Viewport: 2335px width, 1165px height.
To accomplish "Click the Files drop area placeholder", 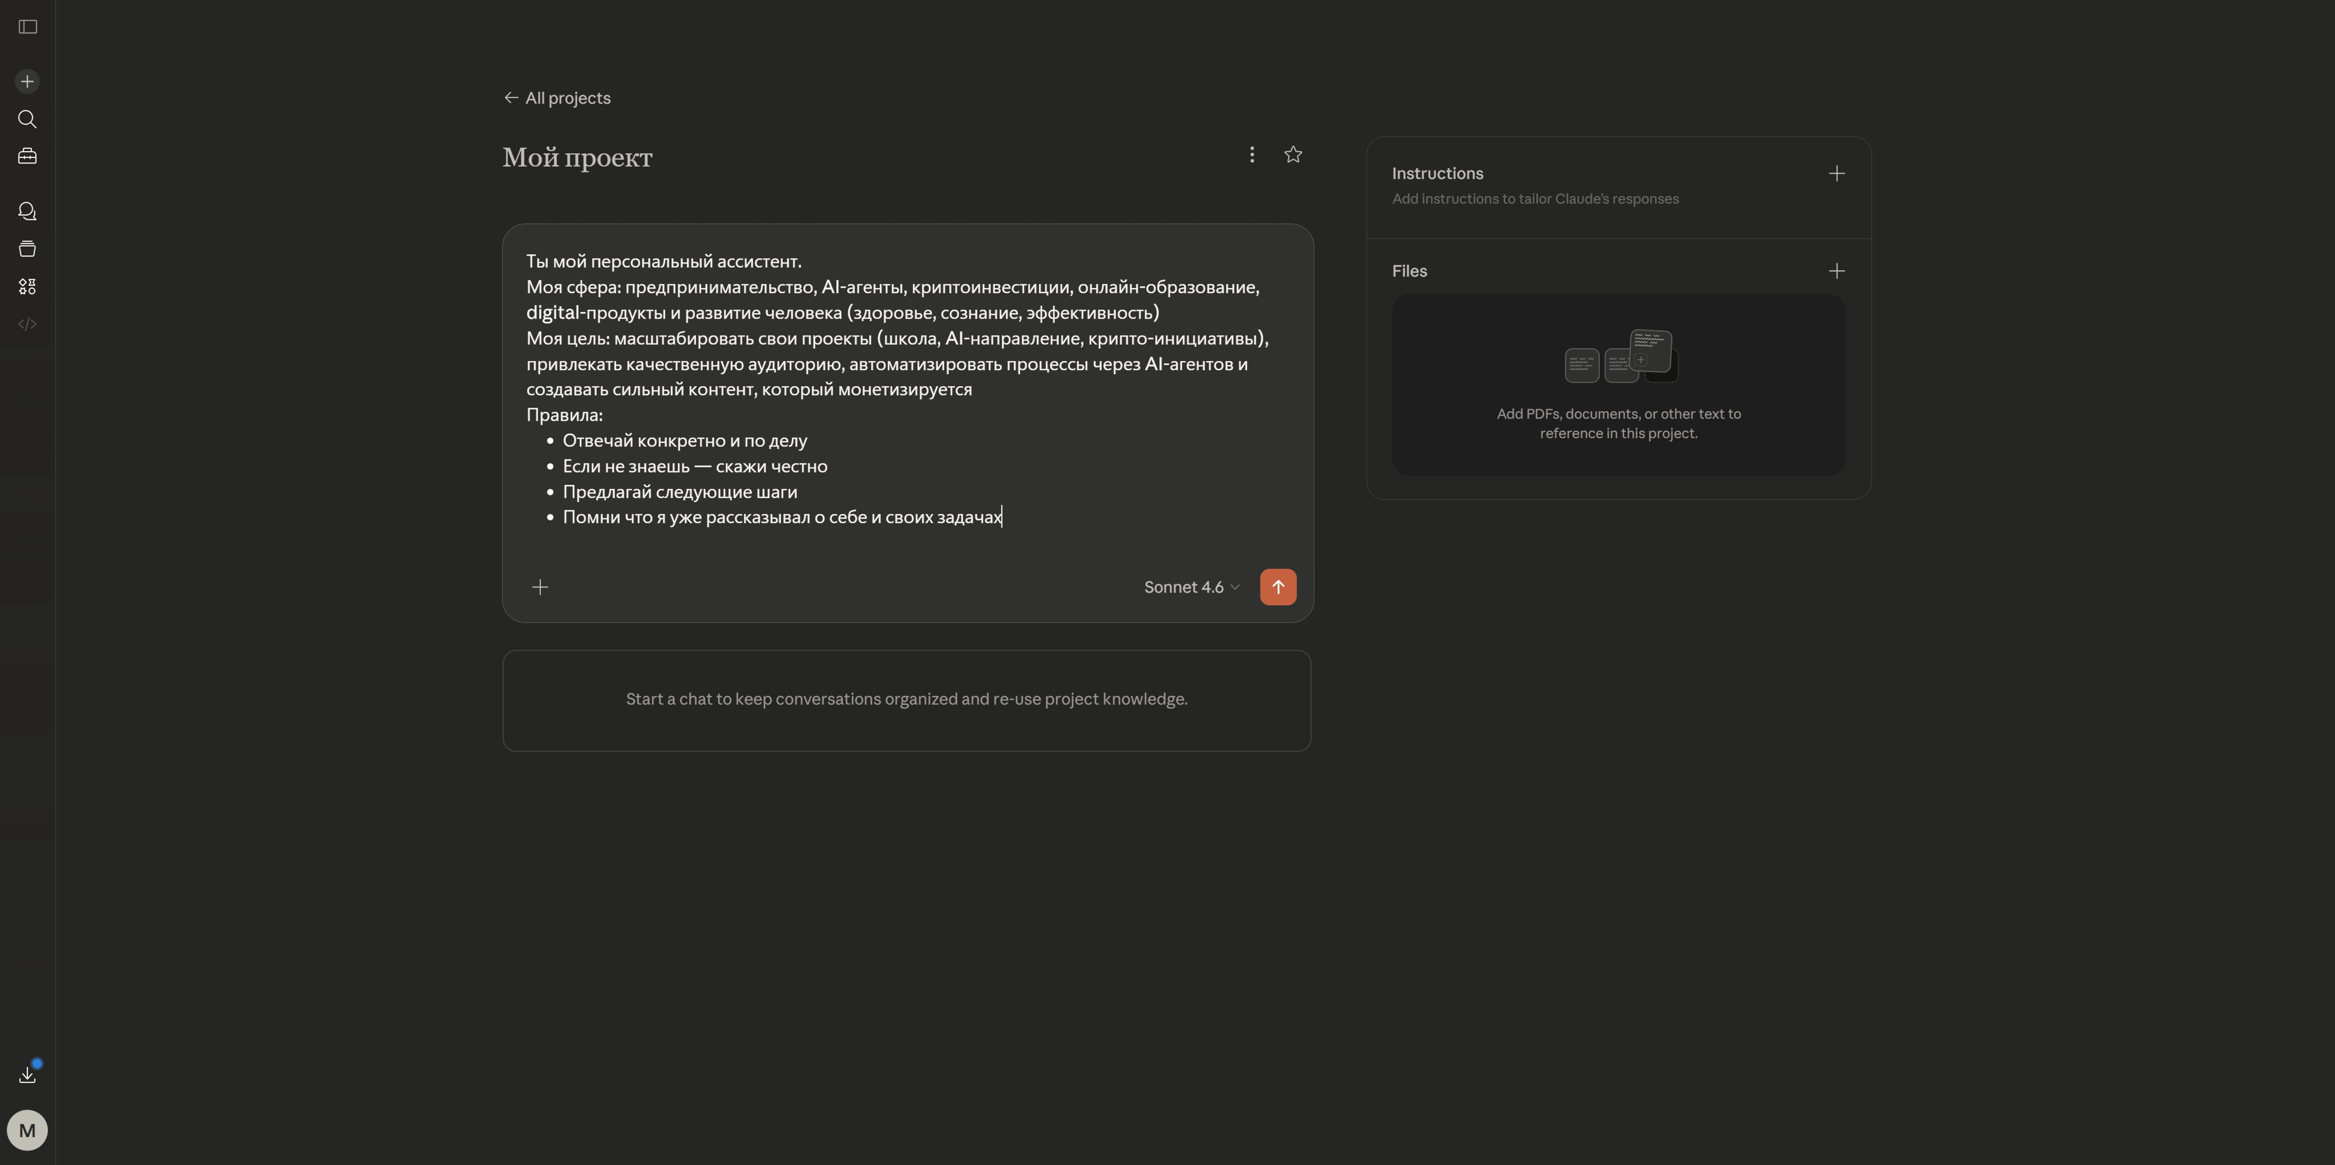I will coord(1618,385).
